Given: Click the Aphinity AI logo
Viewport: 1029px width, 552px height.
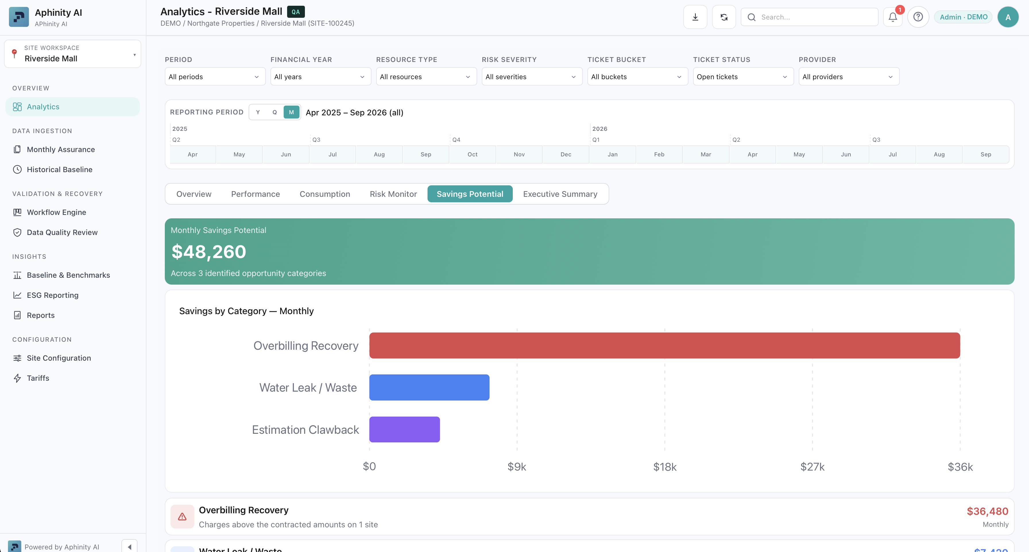Looking at the screenshot, I should (19, 17).
